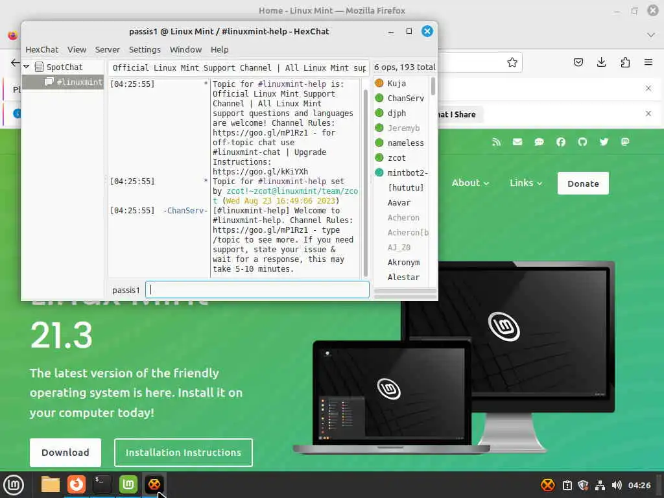Click the email envelope icon on website
The width and height of the screenshot is (664, 498).
click(x=517, y=142)
